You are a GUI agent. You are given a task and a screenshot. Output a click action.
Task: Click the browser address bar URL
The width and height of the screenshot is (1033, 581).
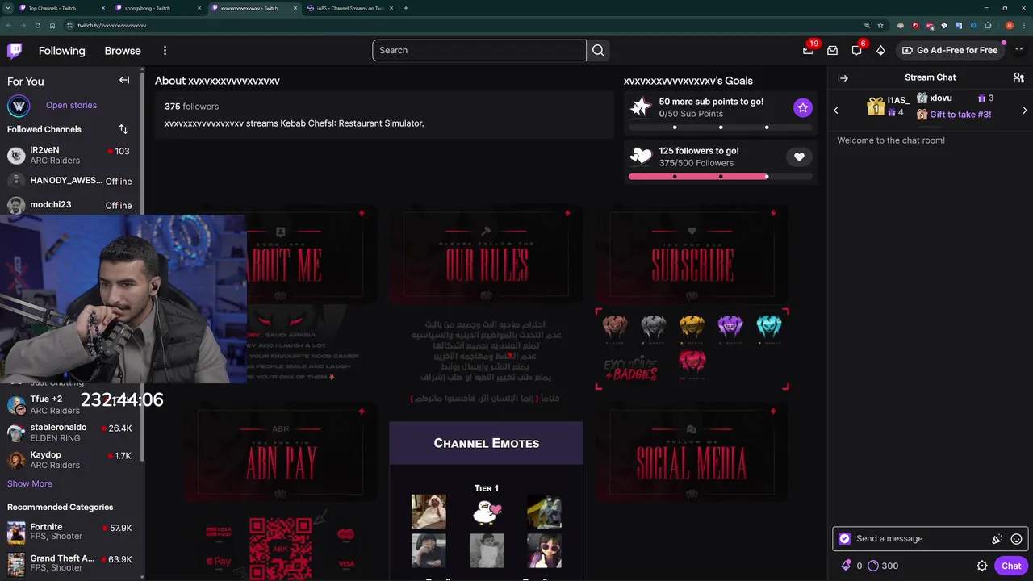111,25
